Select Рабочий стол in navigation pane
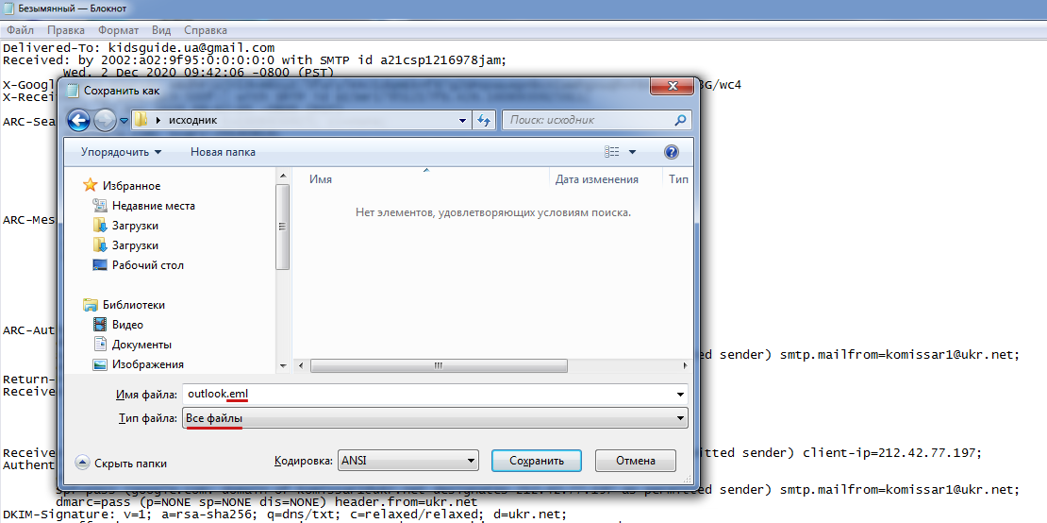 147,265
